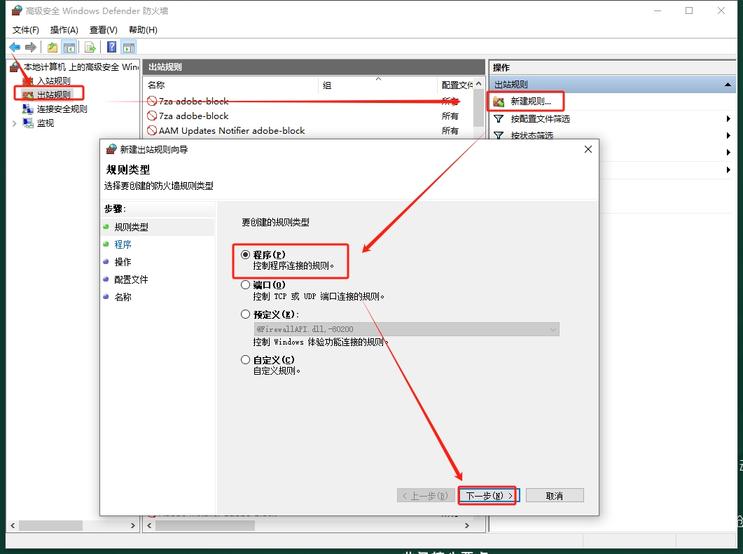Expand 按状态筛选 submenu arrow
Image resolution: width=743 pixels, height=554 pixels.
[x=728, y=136]
